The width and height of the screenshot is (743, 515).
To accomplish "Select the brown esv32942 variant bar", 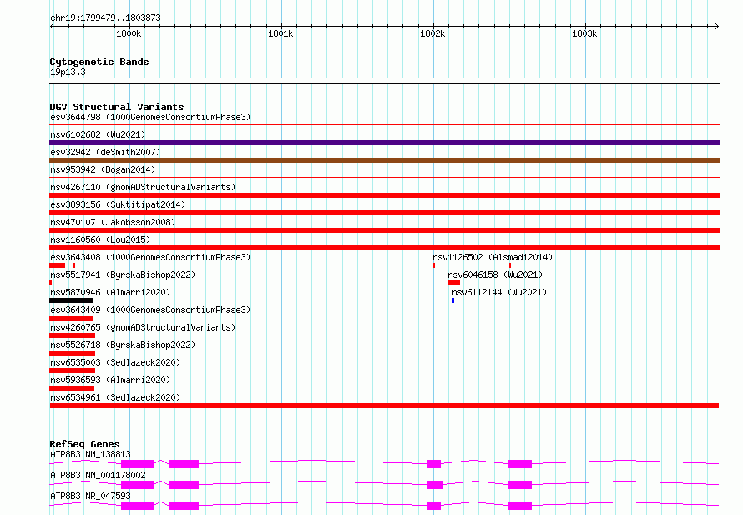I will 384,160.
